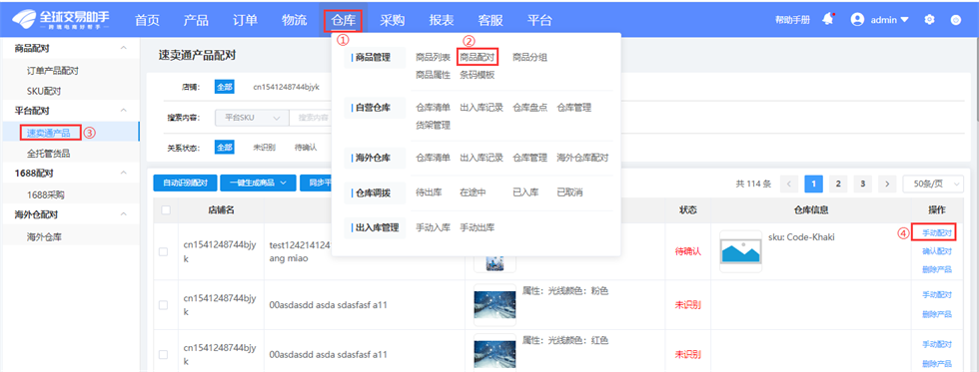Open the notification bell
The width and height of the screenshot is (979, 372).
[x=828, y=19]
